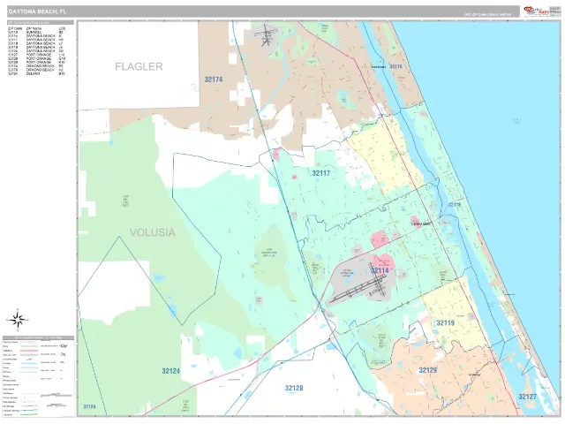
Task: Click the 32119 ZIP code label
Action: pos(445,322)
